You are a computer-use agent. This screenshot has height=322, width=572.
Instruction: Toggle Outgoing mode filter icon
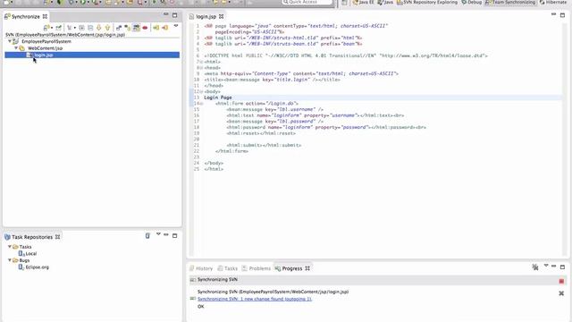pos(127,28)
